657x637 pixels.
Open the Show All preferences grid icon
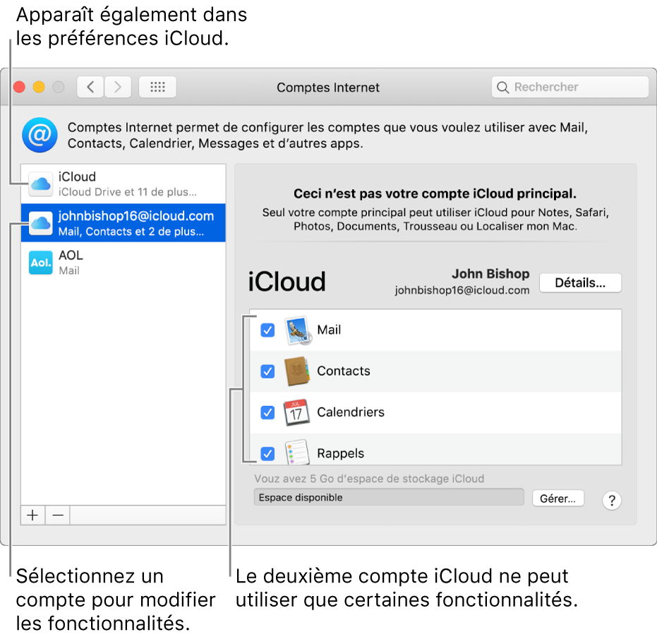(157, 86)
